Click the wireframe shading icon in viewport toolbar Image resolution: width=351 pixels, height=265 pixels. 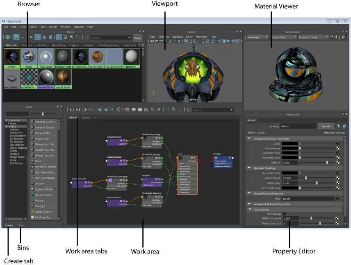[x=219, y=41]
